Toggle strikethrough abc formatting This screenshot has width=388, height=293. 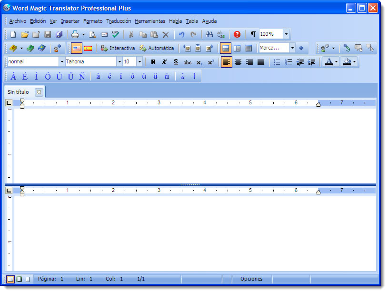[x=187, y=62]
